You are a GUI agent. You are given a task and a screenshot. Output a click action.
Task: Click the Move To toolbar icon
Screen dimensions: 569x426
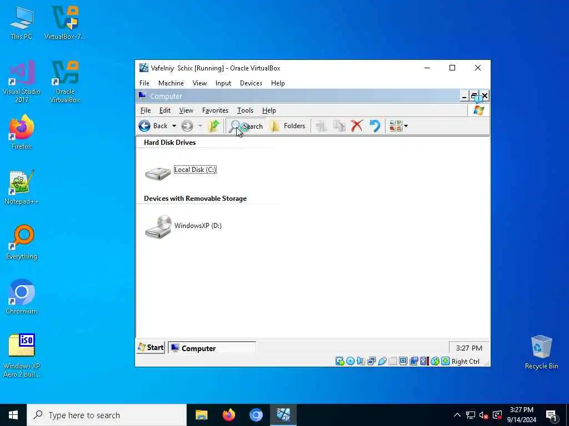point(321,126)
